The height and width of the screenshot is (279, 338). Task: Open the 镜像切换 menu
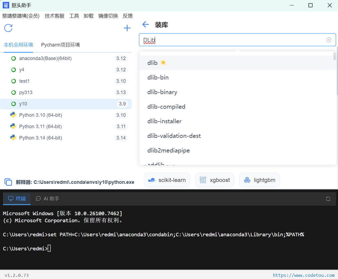click(108, 16)
